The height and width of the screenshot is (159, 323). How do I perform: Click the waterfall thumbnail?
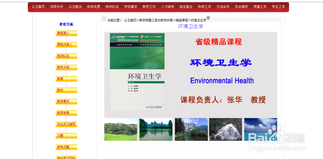pyautogui.click(x=225, y=129)
